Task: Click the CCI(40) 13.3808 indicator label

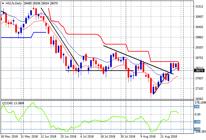Action: click(x=13, y=103)
